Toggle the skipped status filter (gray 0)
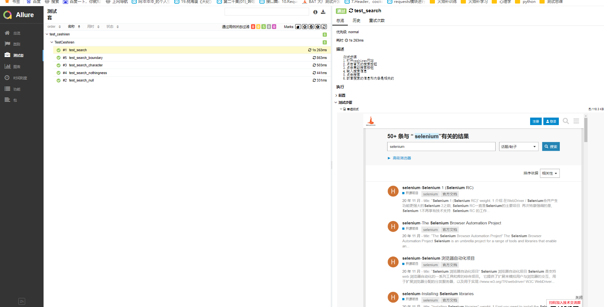 (x=269, y=27)
